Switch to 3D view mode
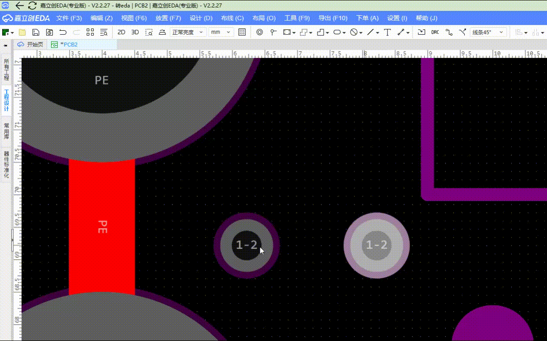 tap(135, 32)
